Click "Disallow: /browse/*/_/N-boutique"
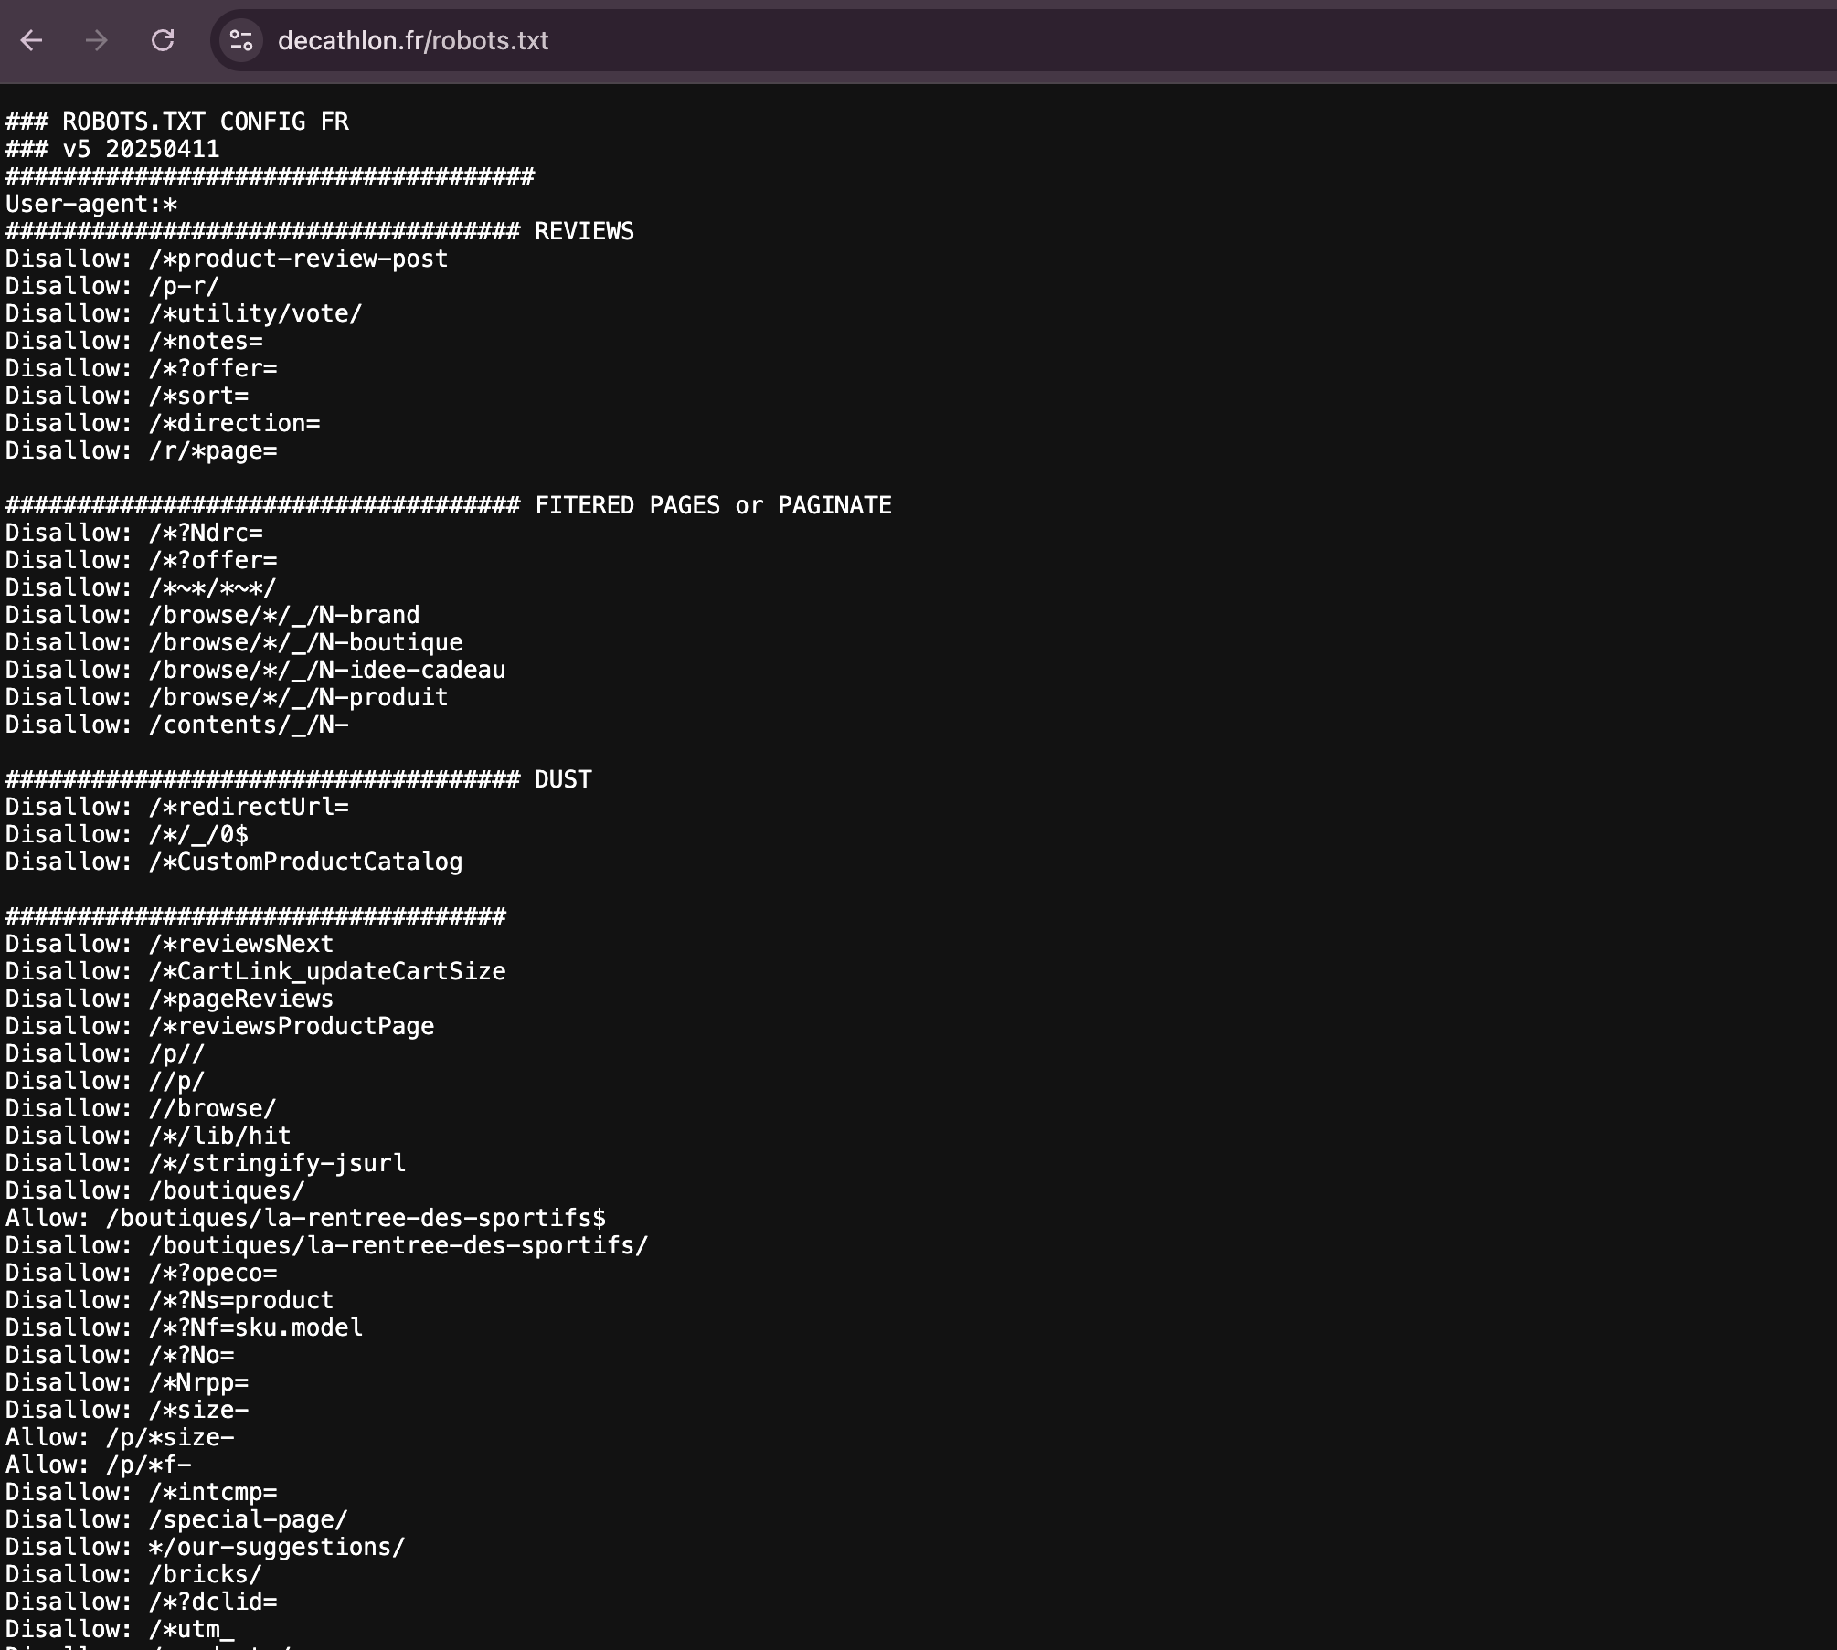Screen dimensions: 1837x1650 (234, 642)
